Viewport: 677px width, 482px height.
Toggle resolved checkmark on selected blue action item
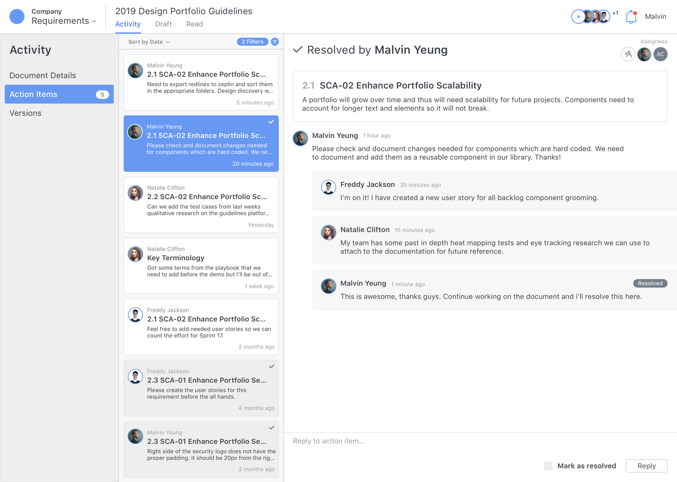(271, 122)
